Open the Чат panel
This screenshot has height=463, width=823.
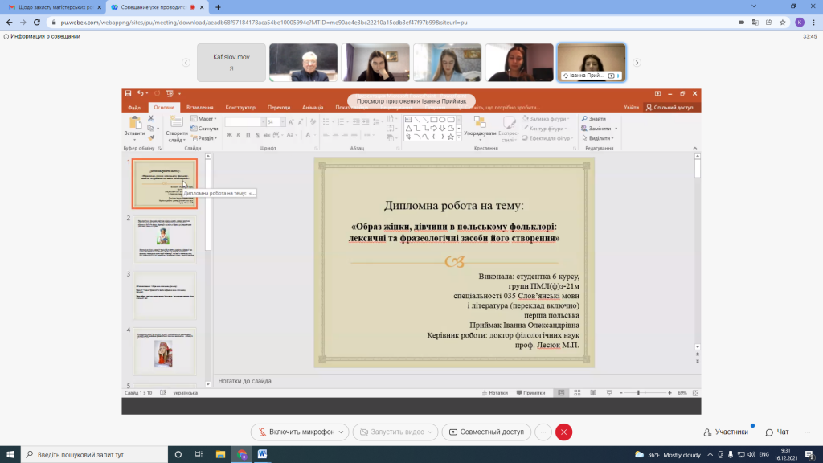(777, 432)
